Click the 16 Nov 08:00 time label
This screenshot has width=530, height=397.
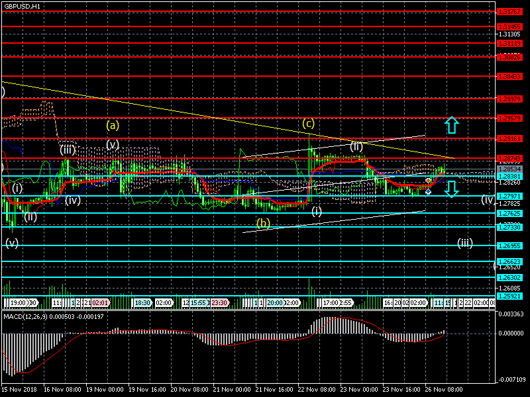click(x=62, y=389)
